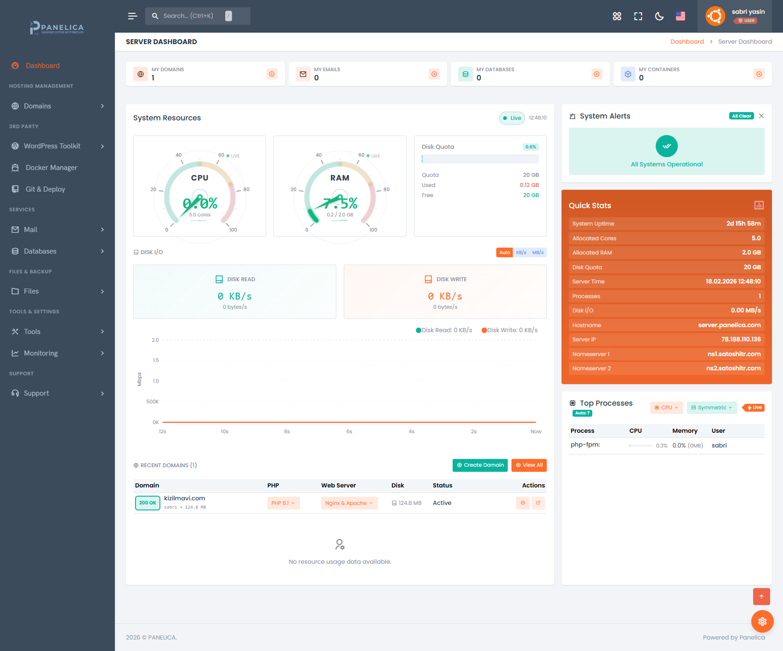This screenshot has height=651, width=783.
Task: Click View All recent domains button
Action: pos(529,465)
